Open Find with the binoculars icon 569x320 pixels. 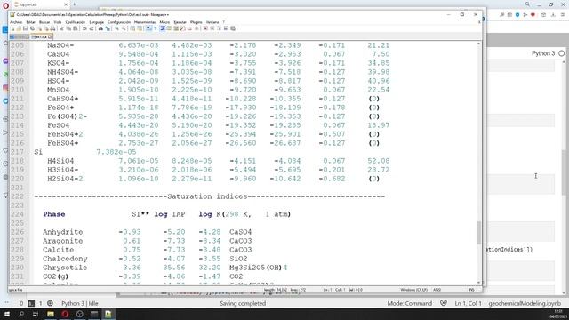(100, 28)
